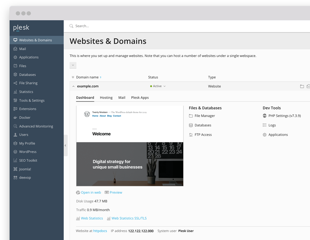Click the Users person icon
This screenshot has height=240, width=310.
tap(15, 135)
